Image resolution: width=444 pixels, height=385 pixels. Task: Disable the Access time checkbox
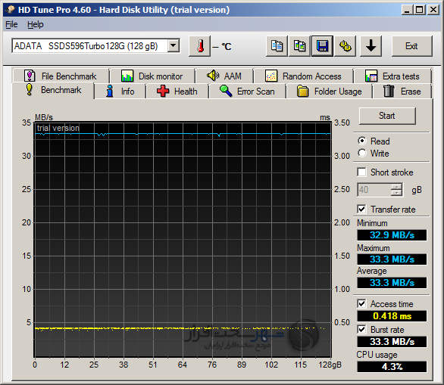coord(361,303)
